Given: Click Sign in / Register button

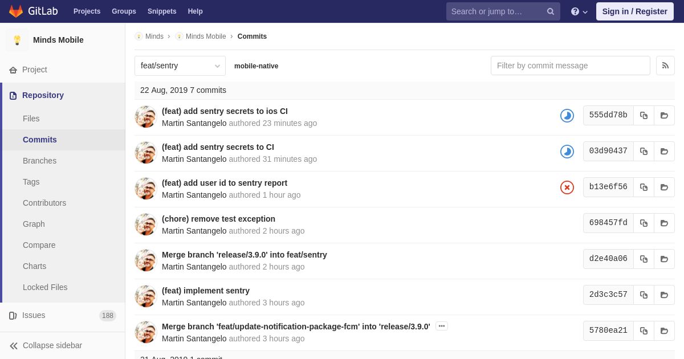Looking at the screenshot, I should coord(635,11).
